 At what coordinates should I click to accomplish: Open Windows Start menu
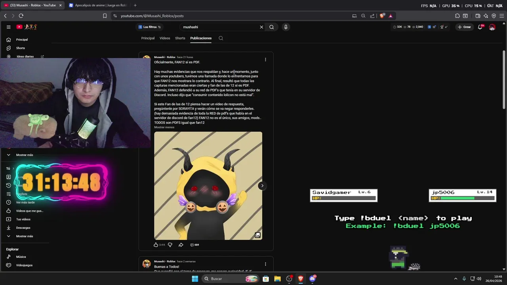(195, 279)
